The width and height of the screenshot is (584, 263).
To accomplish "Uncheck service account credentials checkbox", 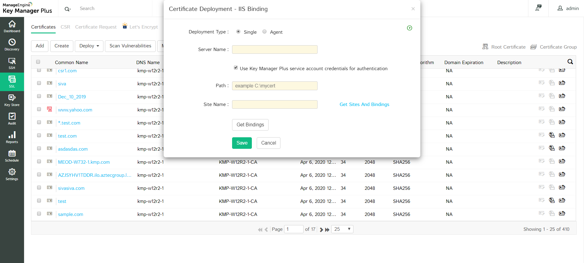I will pyautogui.click(x=236, y=68).
